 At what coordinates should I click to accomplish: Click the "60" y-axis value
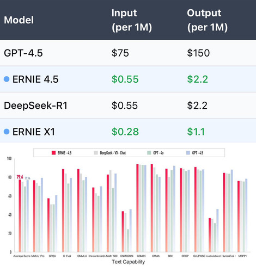pyautogui.click(x=10, y=196)
